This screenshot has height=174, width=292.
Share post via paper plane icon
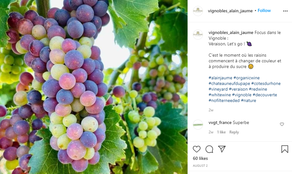[222, 149]
